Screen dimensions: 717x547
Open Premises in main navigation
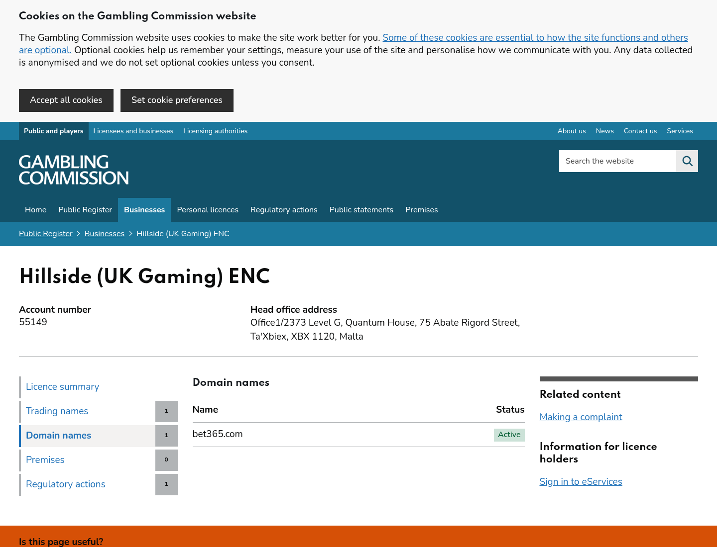(422, 210)
